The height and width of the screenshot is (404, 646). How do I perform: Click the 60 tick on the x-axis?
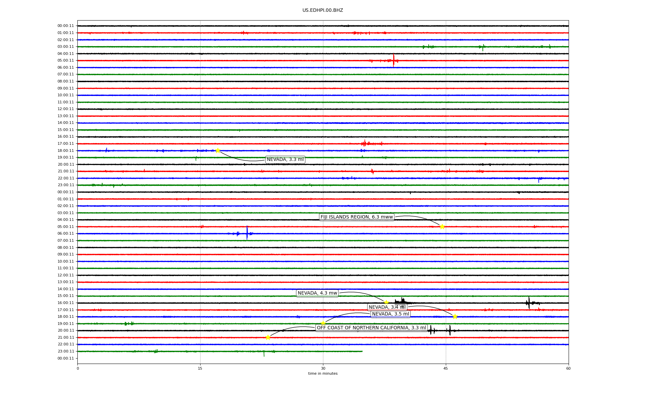click(x=568, y=368)
